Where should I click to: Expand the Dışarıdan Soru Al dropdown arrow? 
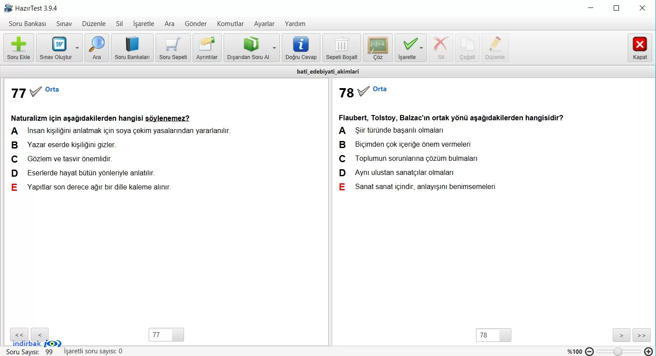pos(274,48)
